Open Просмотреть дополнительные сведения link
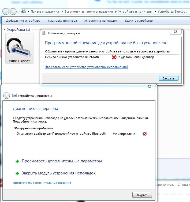Image resolution: width=190 pixels, height=202 pixels. [42, 183]
